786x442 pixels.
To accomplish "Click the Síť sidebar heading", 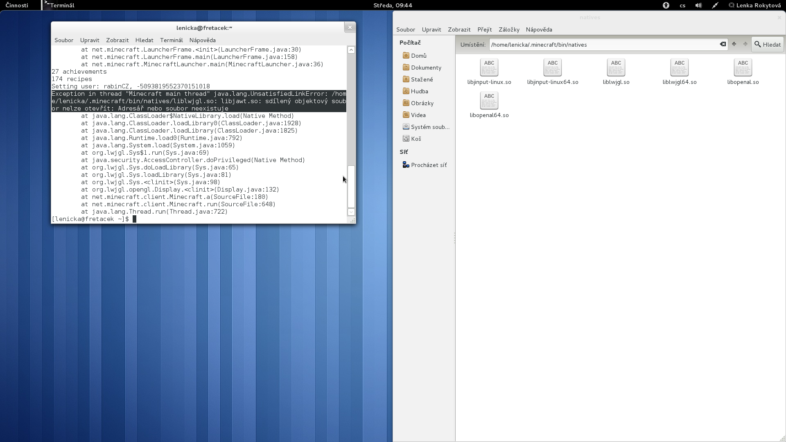I will (x=404, y=152).
